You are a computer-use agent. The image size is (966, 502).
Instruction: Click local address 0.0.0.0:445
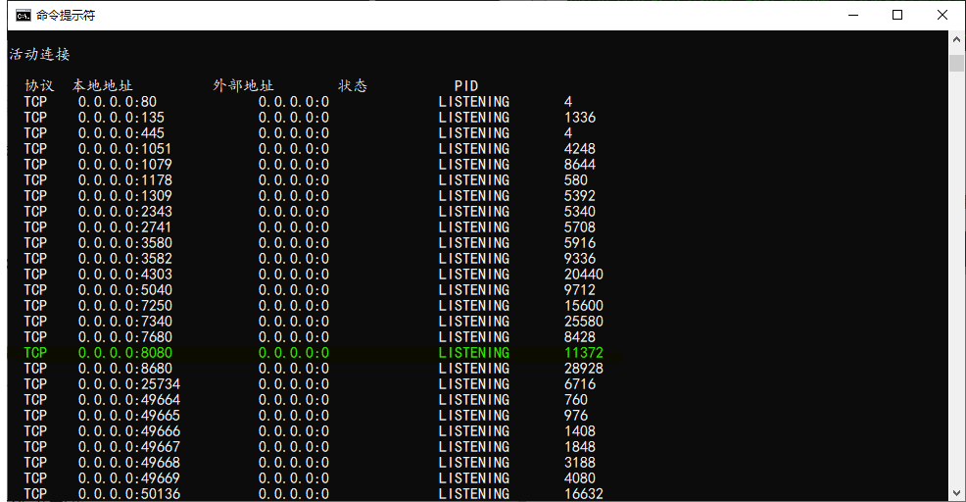coord(121,133)
